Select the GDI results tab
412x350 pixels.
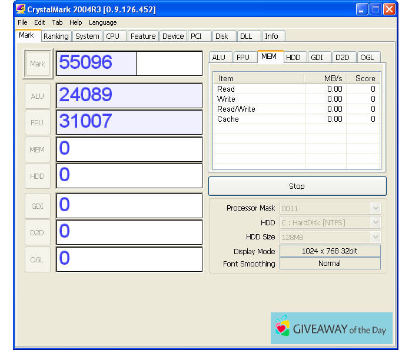[x=317, y=58]
